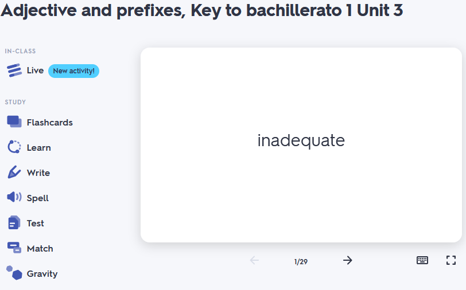Show keyboard shortcuts via keyboard icon

(422, 260)
